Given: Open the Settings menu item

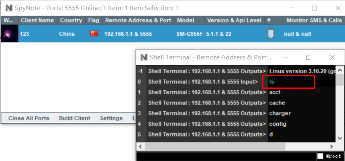Looking at the screenshot, I should 111,118.
